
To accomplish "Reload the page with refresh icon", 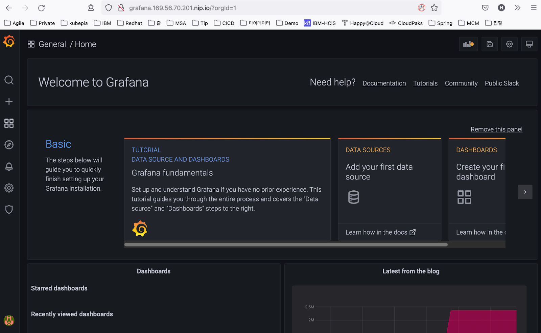I will click(x=41, y=8).
